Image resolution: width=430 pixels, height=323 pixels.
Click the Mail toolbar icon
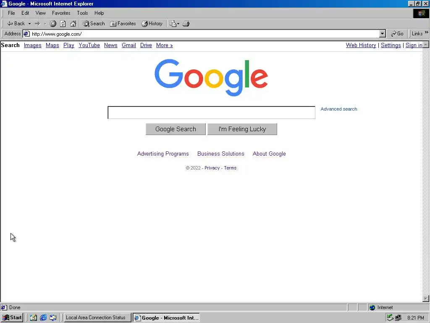pyautogui.click(x=173, y=24)
